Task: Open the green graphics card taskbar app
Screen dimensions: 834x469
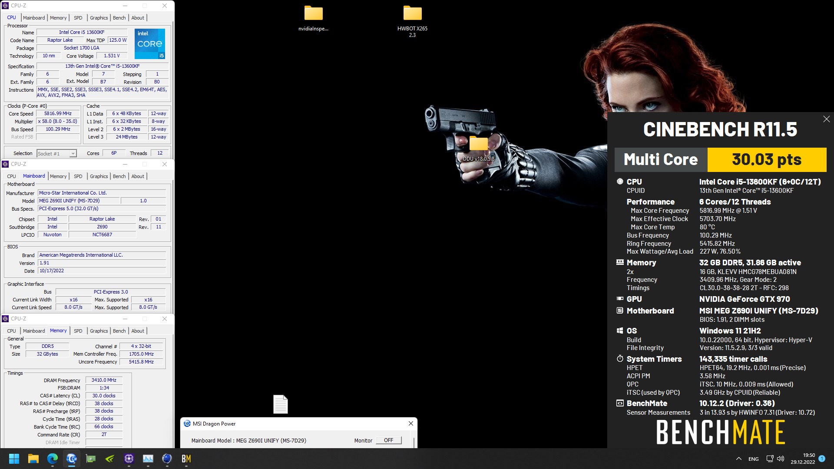Action: [x=91, y=459]
